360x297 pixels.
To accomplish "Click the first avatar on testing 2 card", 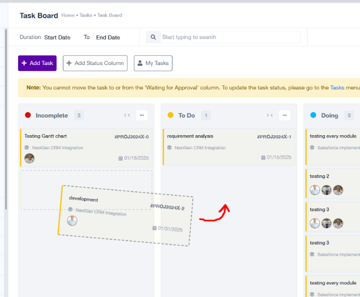I will 314,190.
